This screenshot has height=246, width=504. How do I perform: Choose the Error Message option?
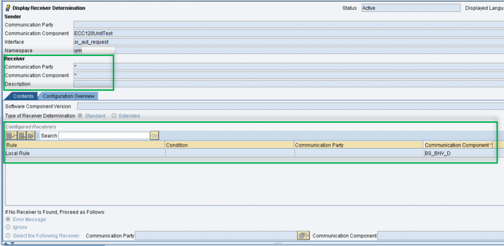coord(8,219)
